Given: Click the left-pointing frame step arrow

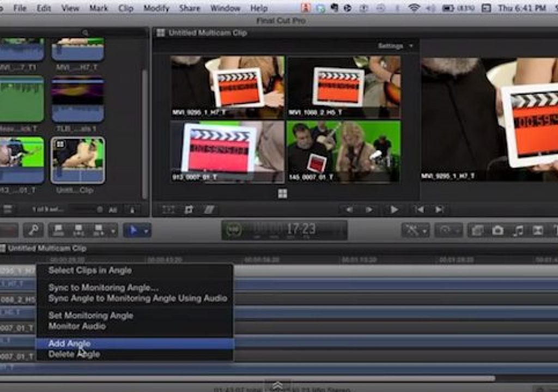Looking at the screenshot, I should pos(349,210).
